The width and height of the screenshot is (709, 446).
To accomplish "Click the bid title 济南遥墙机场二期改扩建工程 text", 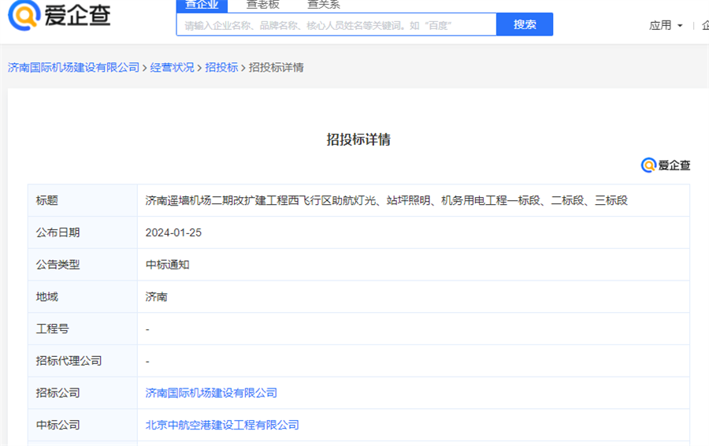I will pyautogui.click(x=387, y=200).
